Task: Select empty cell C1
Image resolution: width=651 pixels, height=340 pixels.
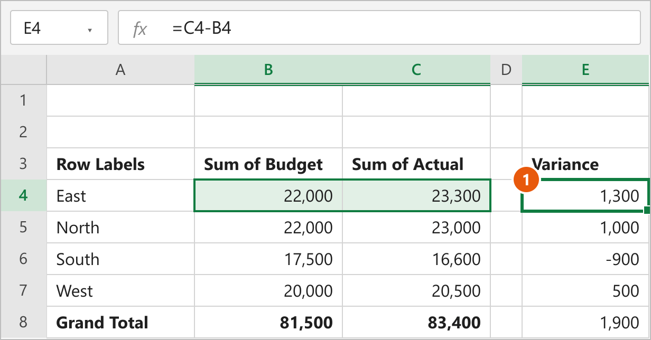Action: point(416,100)
